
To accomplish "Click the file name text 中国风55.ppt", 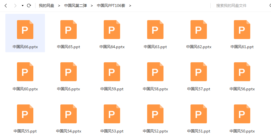I will pos(25,131).
